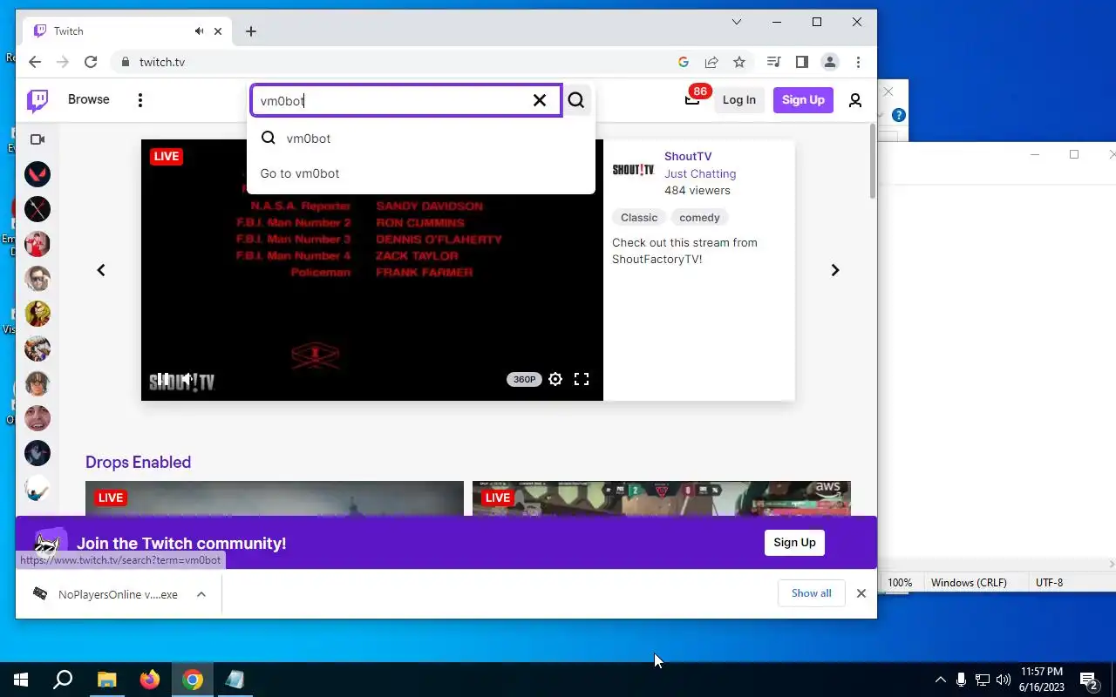Click the comedy tag

tap(700, 218)
